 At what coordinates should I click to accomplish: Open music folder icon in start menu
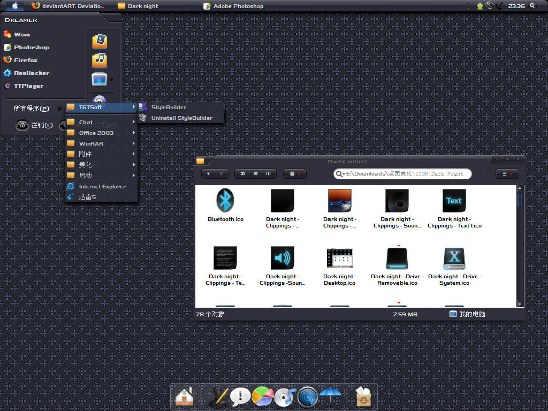pyautogui.click(x=99, y=60)
